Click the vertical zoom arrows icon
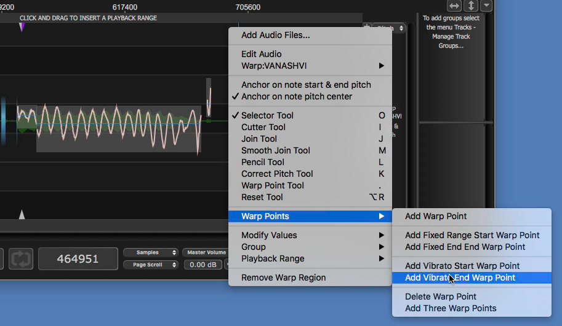The height and width of the screenshot is (326, 562). pos(471,6)
